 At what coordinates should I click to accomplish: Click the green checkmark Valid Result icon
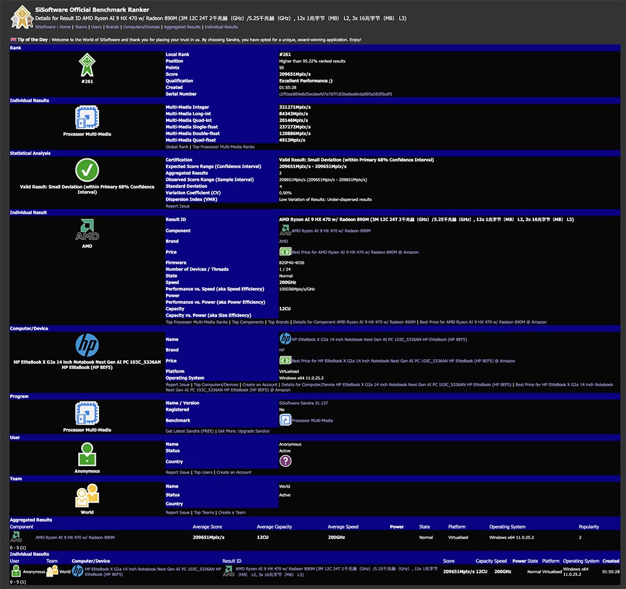tap(87, 170)
